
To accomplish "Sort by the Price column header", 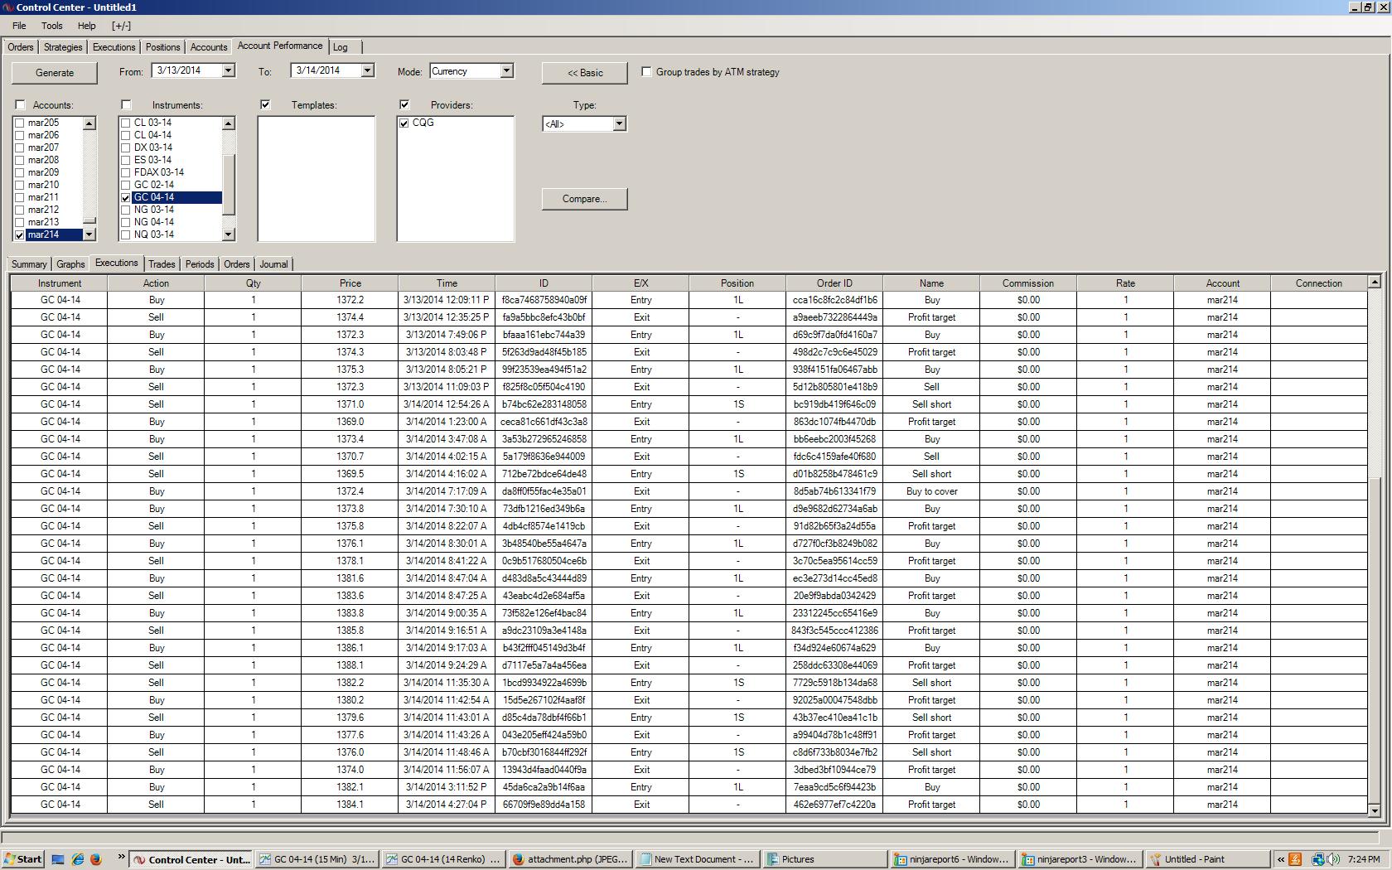I will pyautogui.click(x=350, y=283).
